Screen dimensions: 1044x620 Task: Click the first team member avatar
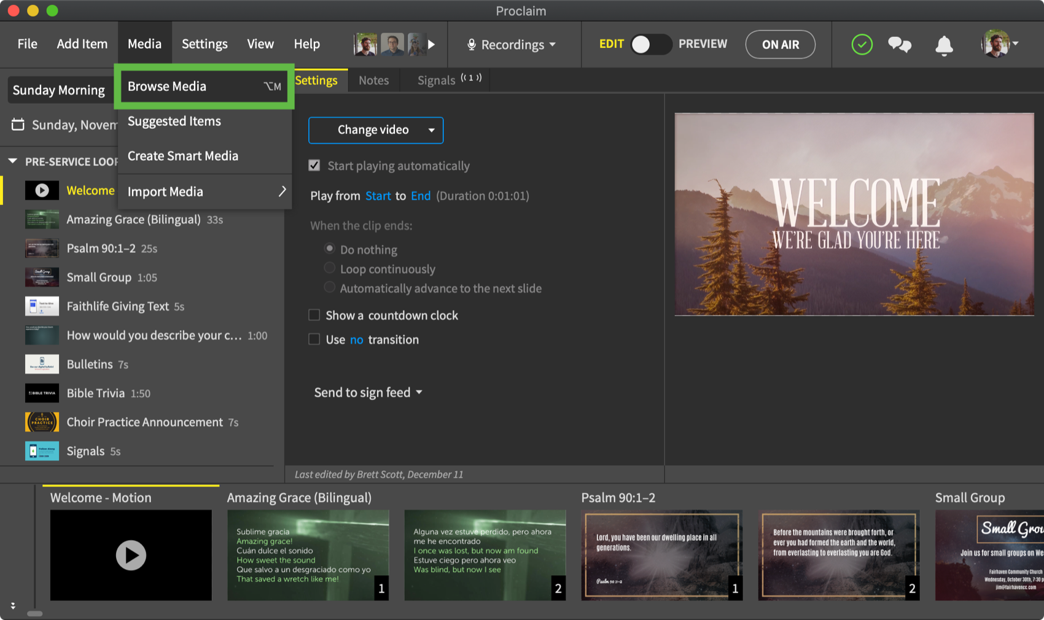[x=365, y=44]
